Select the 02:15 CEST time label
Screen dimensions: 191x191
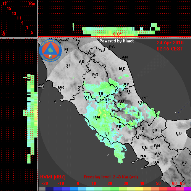170,49
